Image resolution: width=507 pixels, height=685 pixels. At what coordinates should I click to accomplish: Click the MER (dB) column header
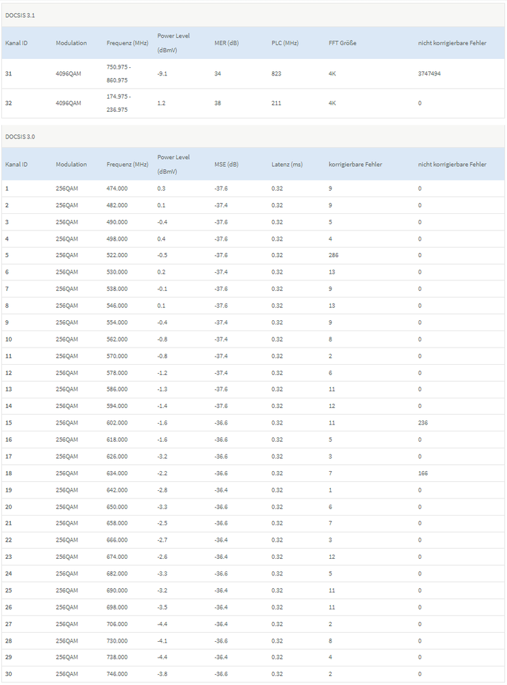pos(227,43)
